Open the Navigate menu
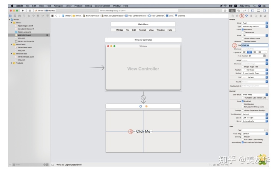Image resolution: width=277 pixels, height=171 pixels. 58,6
